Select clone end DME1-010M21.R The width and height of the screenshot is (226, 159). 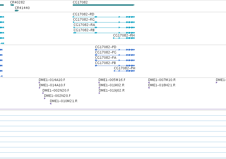coord(50,104)
